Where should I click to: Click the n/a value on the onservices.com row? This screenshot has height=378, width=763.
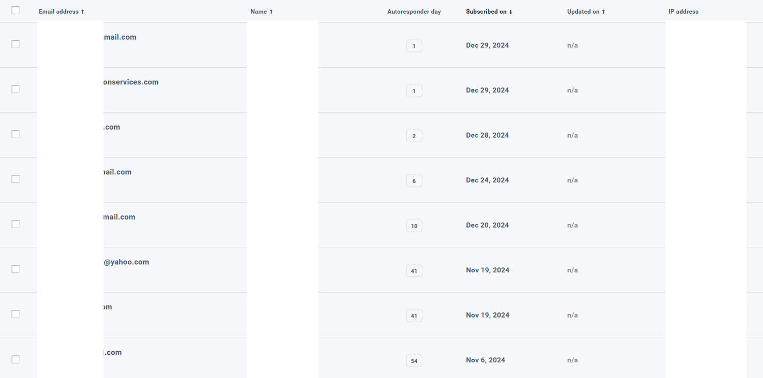(x=572, y=90)
